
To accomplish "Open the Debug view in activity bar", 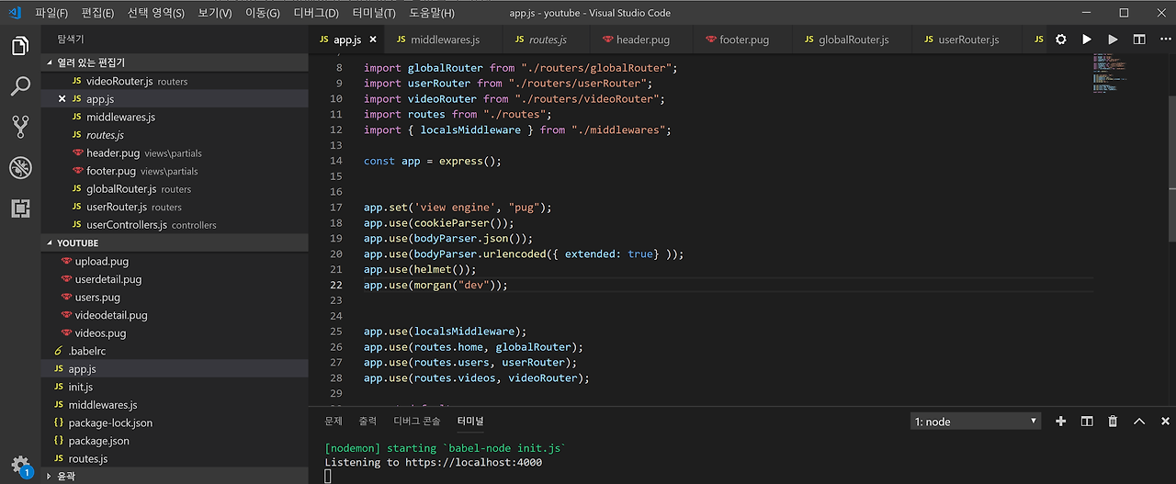I will (x=20, y=167).
